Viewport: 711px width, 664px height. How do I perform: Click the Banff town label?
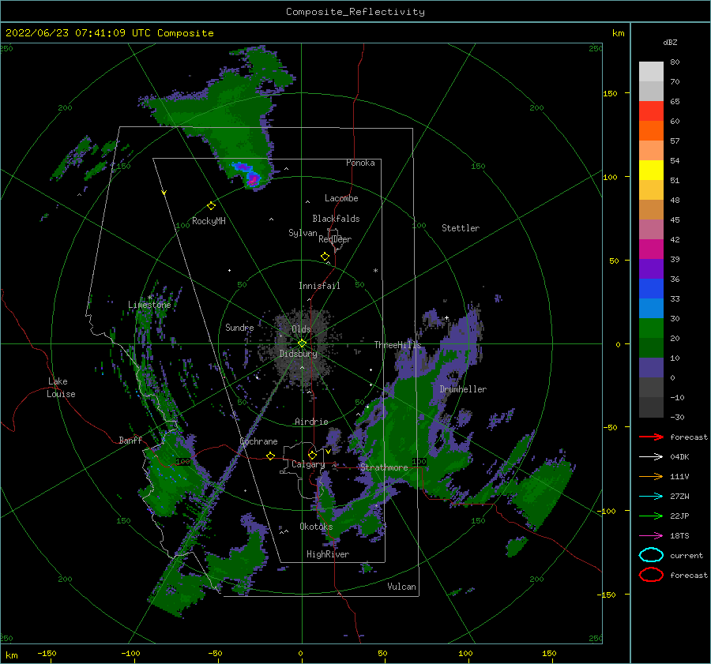pyautogui.click(x=130, y=440)
